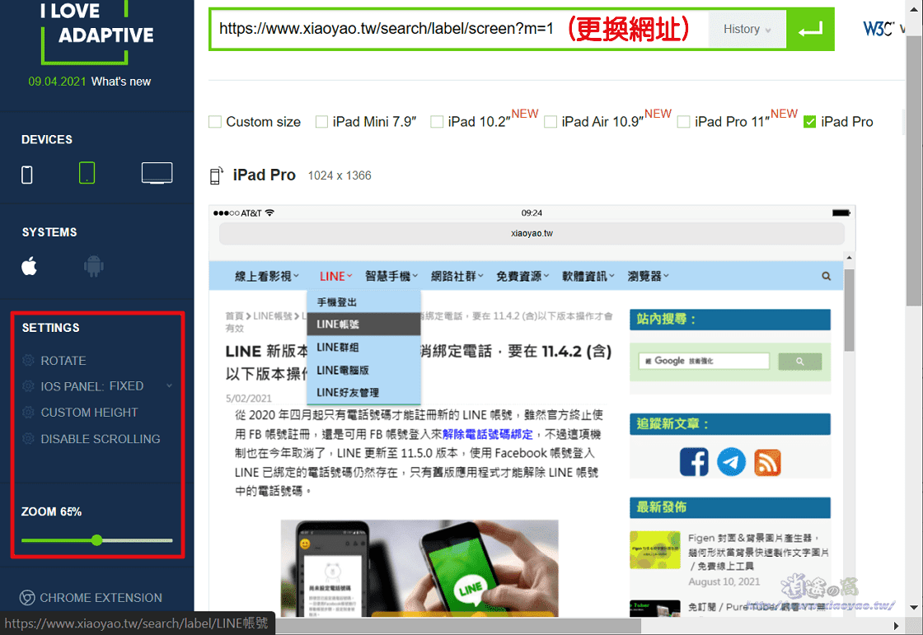Select LINE電腦版 from the submenu
Viewport: 923px width, 635px height.
pos(363,370)
